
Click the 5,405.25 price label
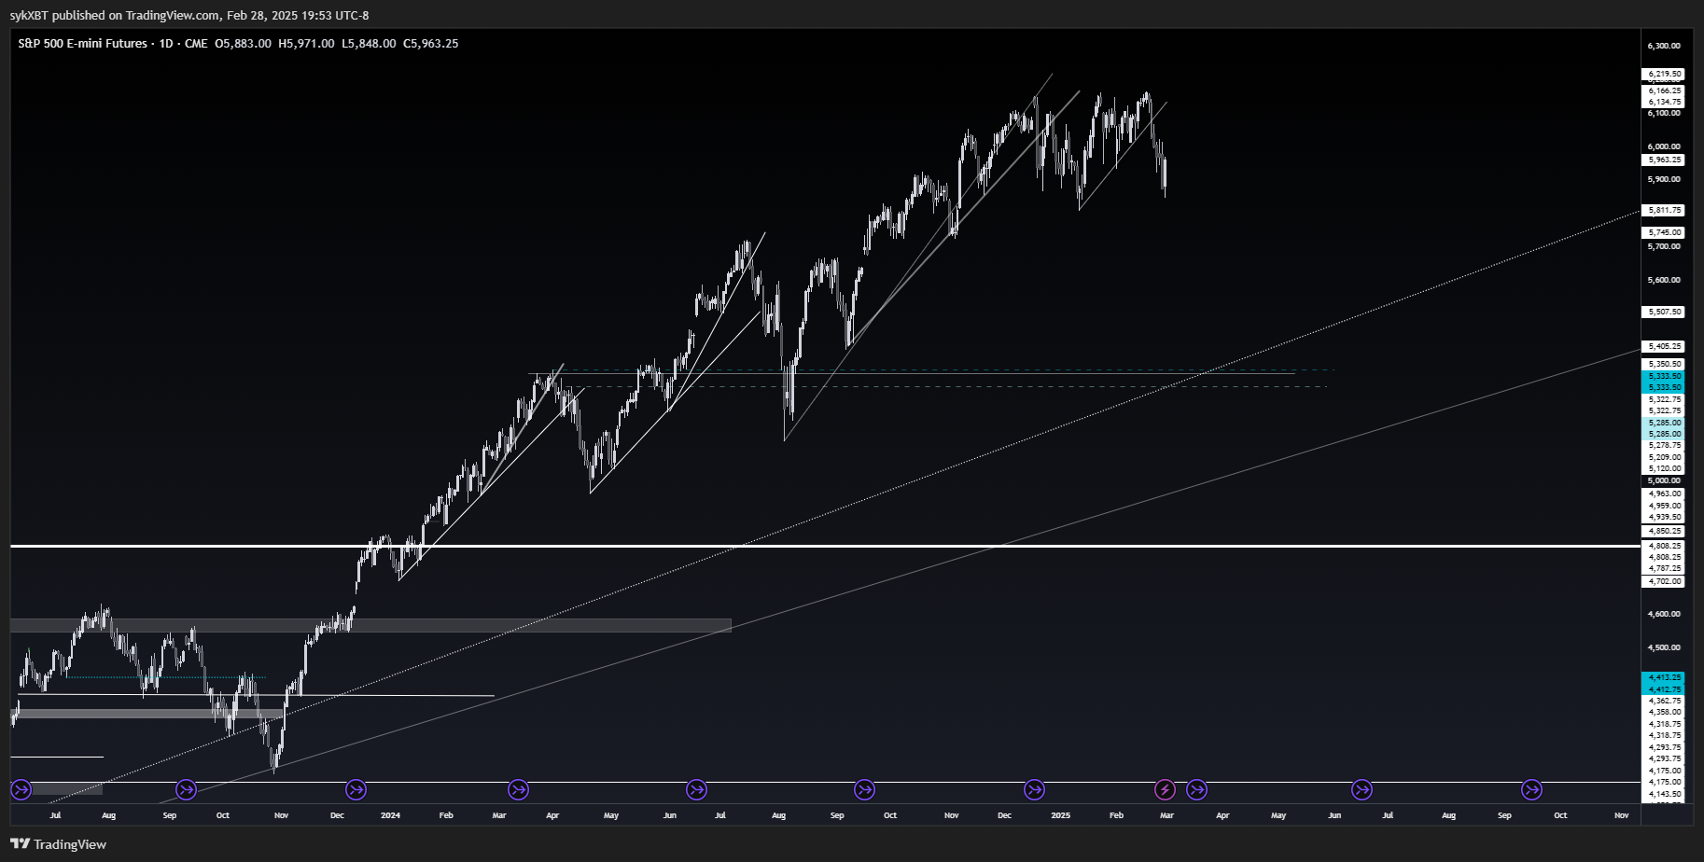[1663, 346]
